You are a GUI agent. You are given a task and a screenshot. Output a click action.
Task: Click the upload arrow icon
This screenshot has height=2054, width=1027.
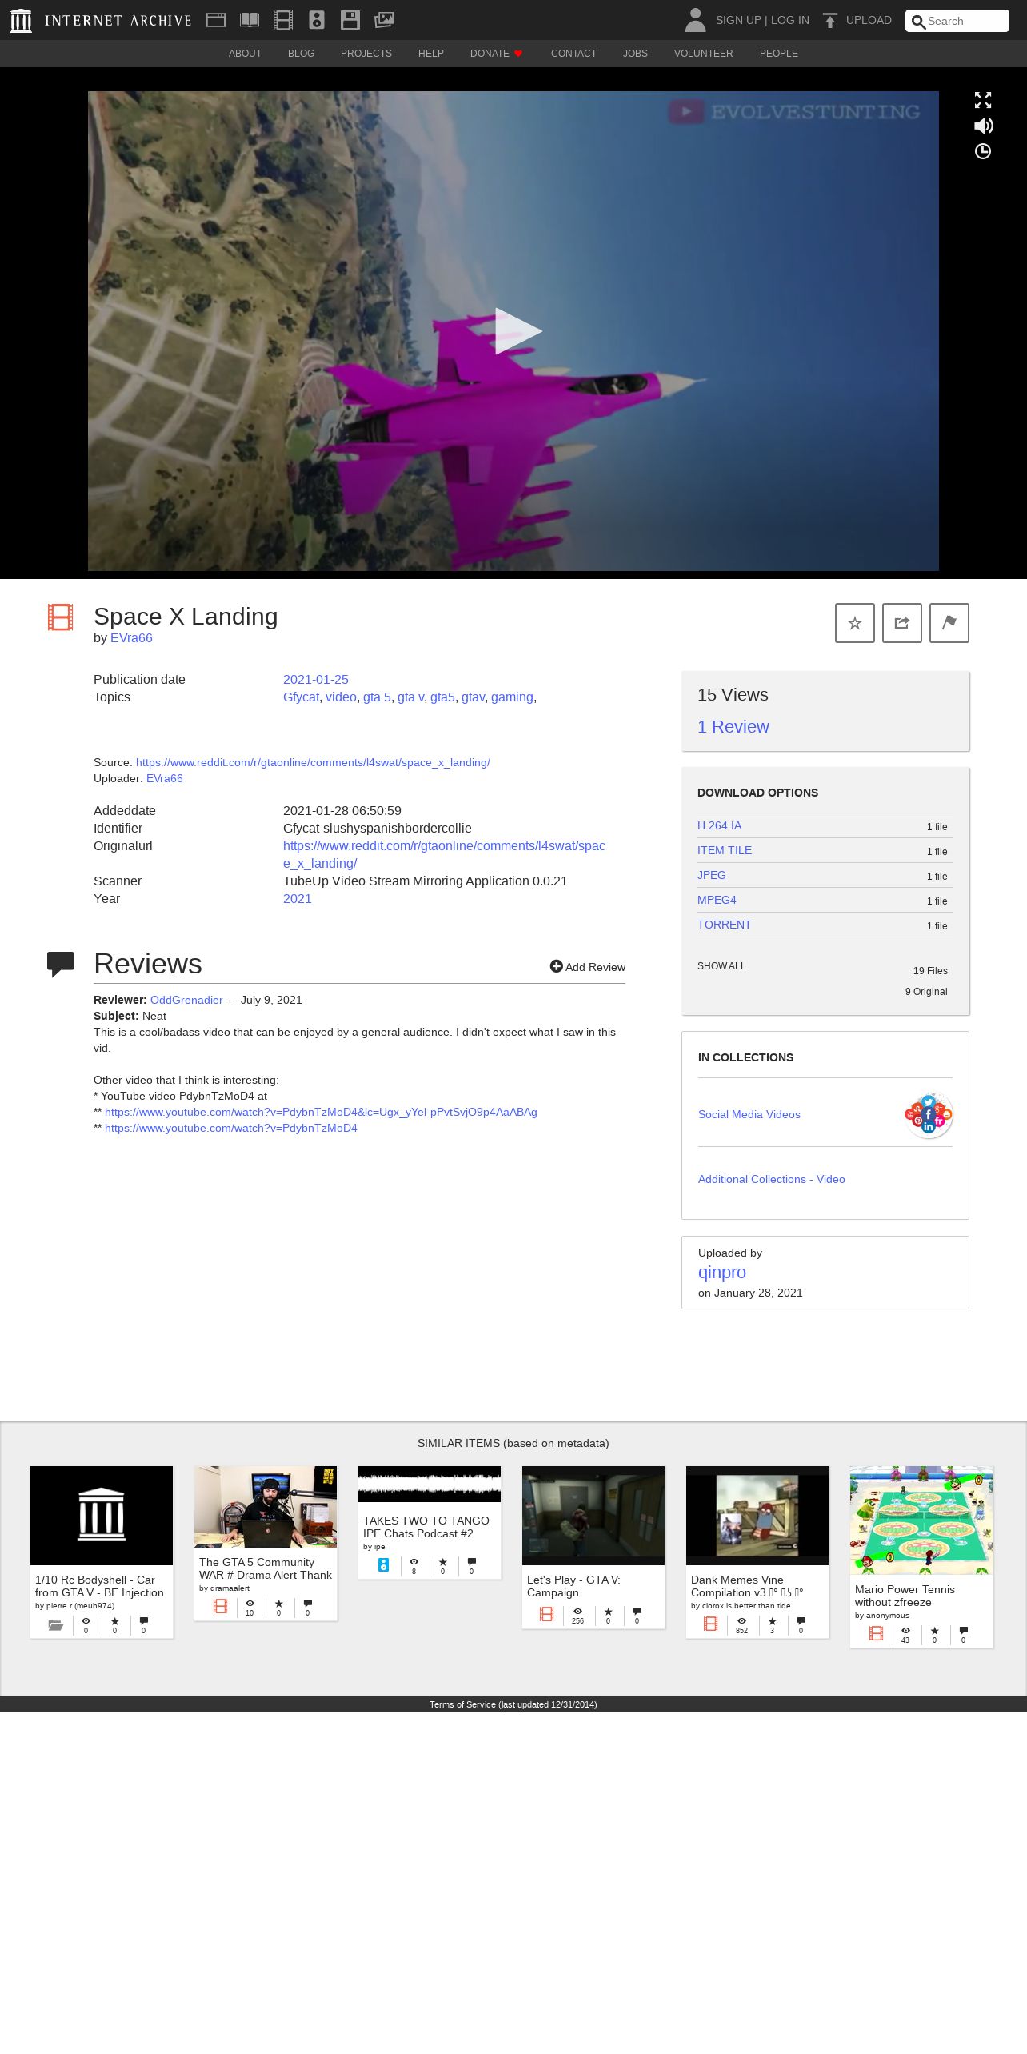pos(830,20)
